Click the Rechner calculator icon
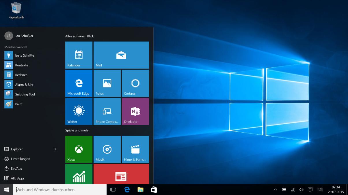Image resolution: width=348 pixels, height=195 pixels. point(9,75)
